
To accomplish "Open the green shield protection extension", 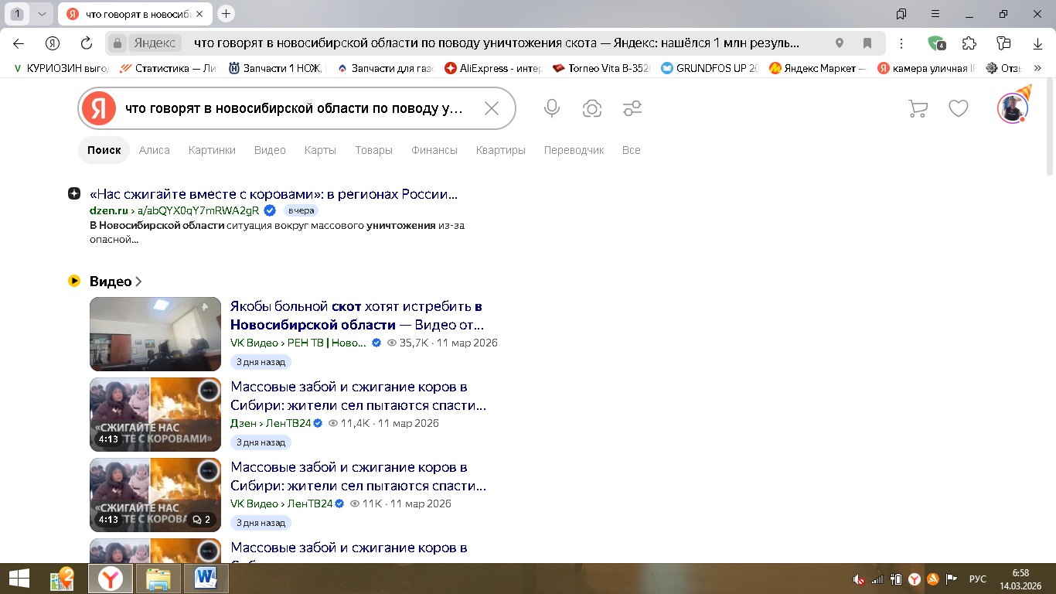I will click(937, 43).
